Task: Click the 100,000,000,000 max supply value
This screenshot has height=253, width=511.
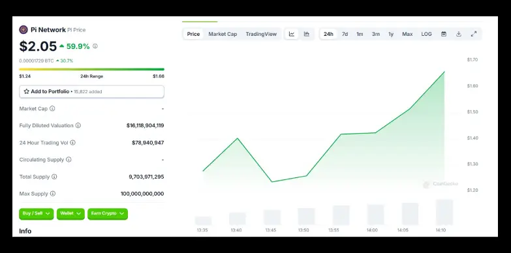Action: (x=142, y=194)
